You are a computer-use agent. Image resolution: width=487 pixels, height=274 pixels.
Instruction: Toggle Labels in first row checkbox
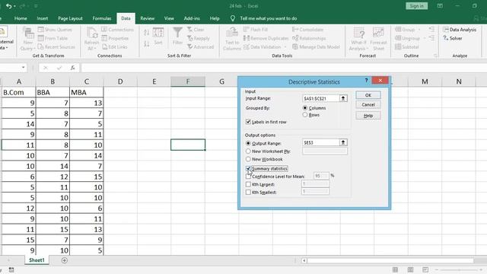point(248,122)
